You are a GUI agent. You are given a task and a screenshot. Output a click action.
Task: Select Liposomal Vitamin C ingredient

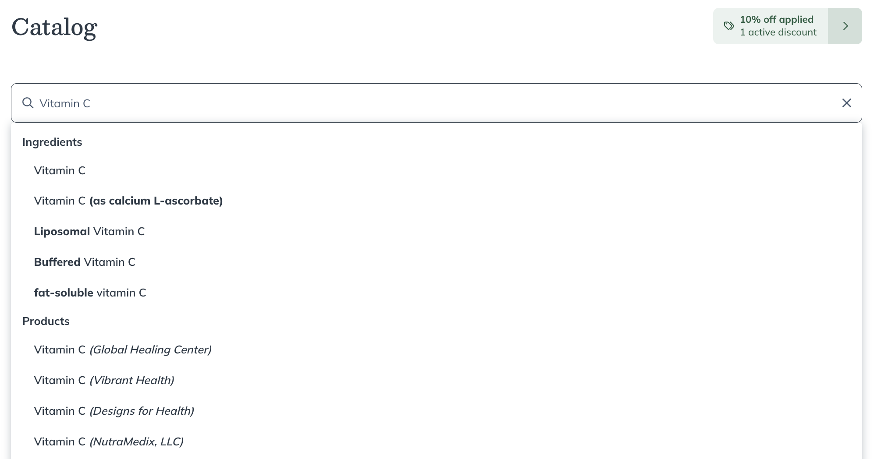pos(89,231)
